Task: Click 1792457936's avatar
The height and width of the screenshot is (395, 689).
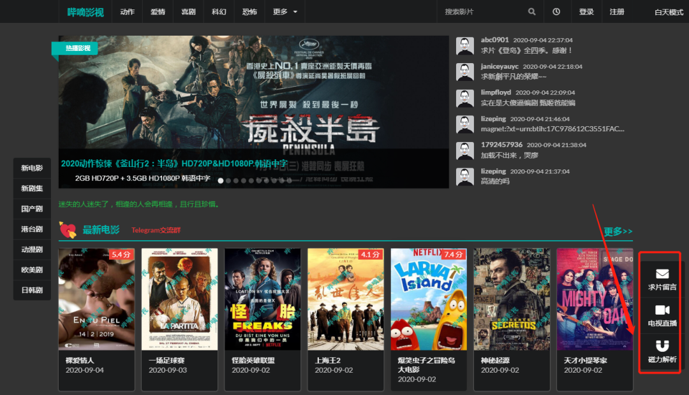Action: pyautogui.click(x=465, y=150)
